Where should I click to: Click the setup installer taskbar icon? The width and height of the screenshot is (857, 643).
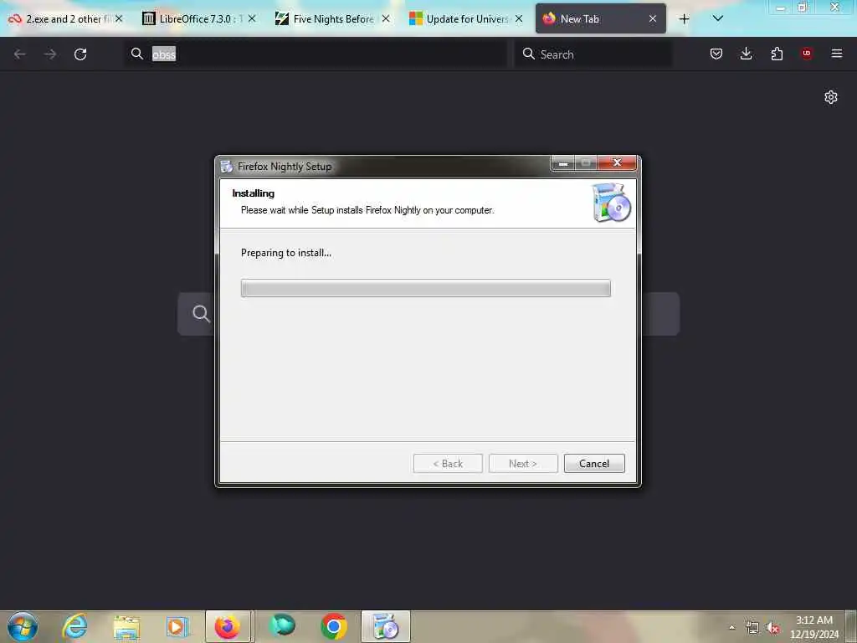pyautogui.click(x=385, y=626)
